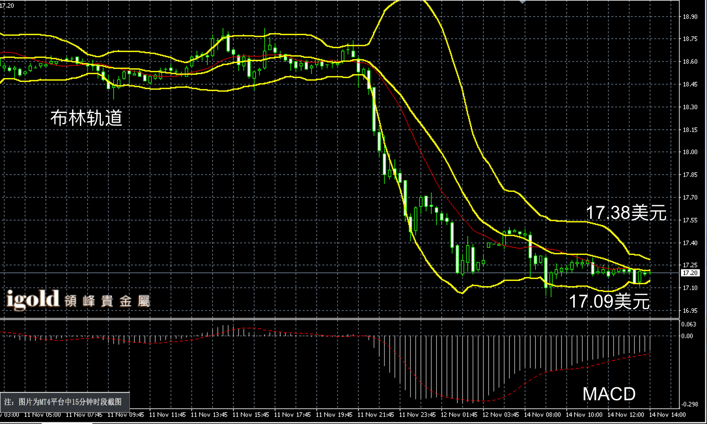Click the 14 Nov 08:00 time label
707x424 pixels.
pyautogui.click(x=542, y=415)
